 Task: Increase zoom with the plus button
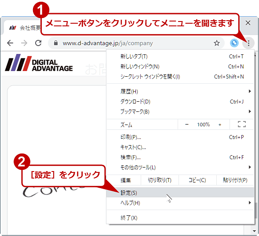pyautogui.click(x=220, y=125)
